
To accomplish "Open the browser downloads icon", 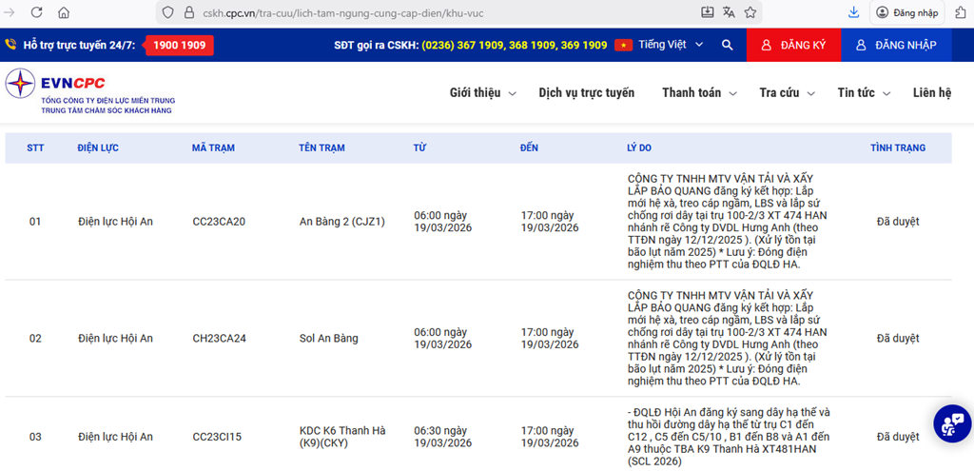I will (853, 12).
